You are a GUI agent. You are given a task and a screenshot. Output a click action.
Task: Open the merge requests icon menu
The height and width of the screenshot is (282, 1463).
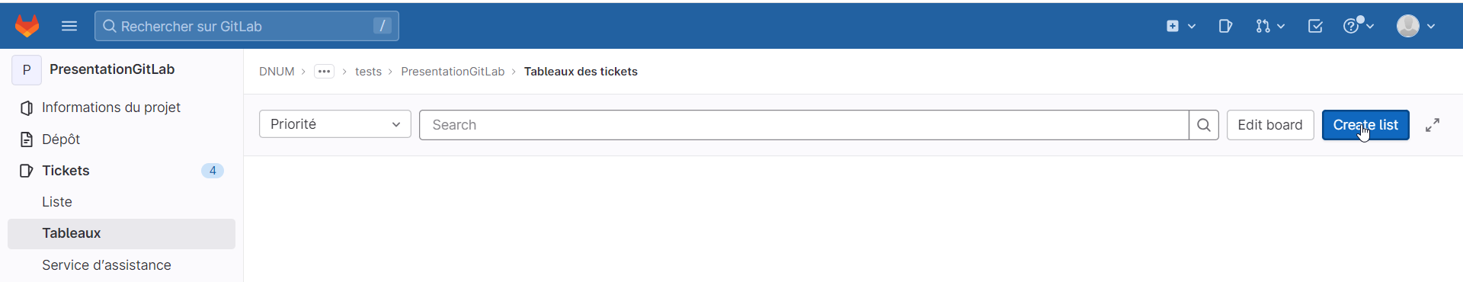[1270, 26]
